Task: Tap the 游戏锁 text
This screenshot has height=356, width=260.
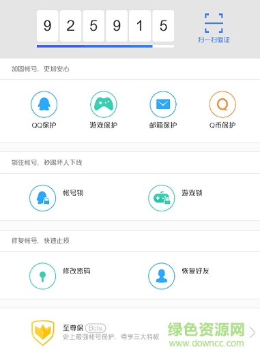Action: coord(192,193)
